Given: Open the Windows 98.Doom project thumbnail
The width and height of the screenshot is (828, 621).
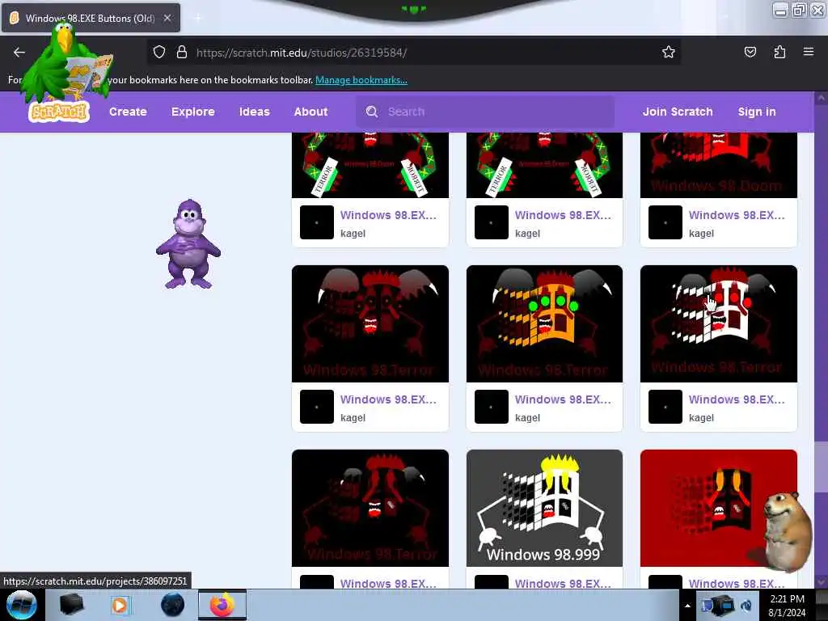Looking at the screenshot, I should tap(719, 165).
